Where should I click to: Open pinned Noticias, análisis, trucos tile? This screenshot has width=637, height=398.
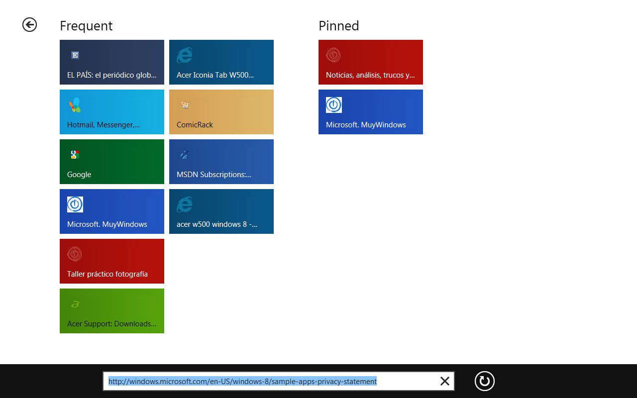pyautogui.click(x=371, y=62)
